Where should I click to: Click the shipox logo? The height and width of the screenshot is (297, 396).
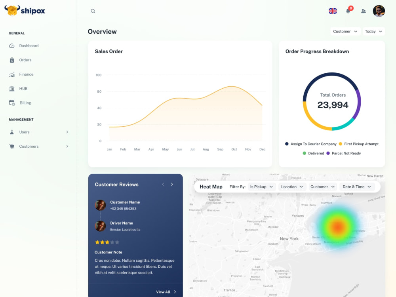[25, 11]
